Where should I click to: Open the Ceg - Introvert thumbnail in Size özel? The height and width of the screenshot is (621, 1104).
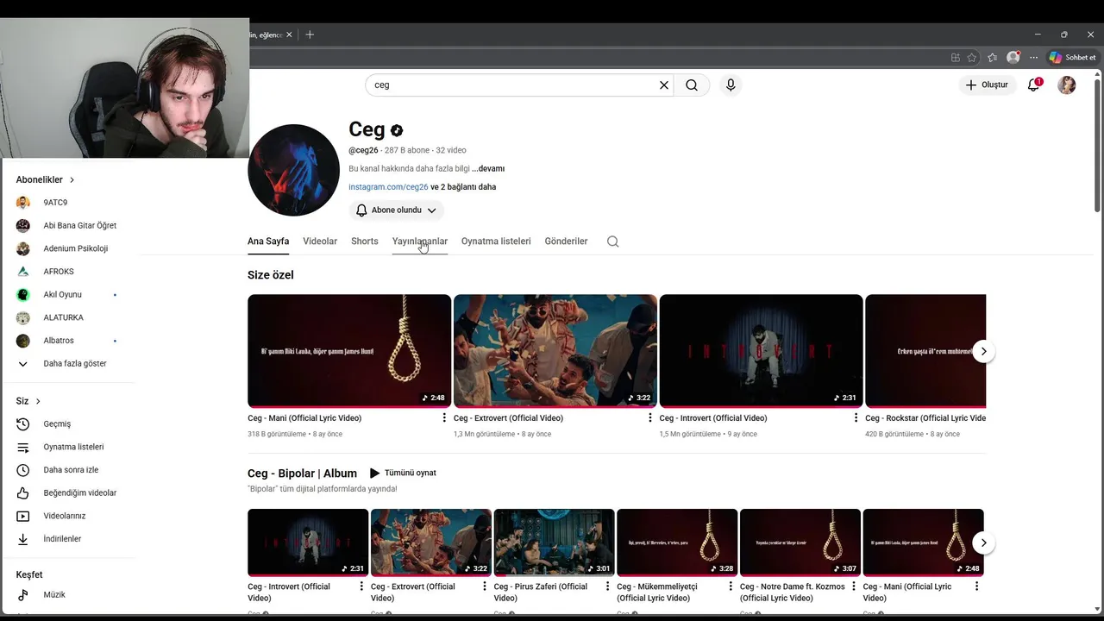pyautogui.click(x=761, y=351)
